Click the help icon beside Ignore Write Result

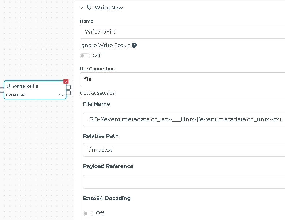[134, 46]
